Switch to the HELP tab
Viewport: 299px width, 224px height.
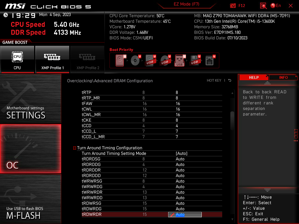point(254,78)
